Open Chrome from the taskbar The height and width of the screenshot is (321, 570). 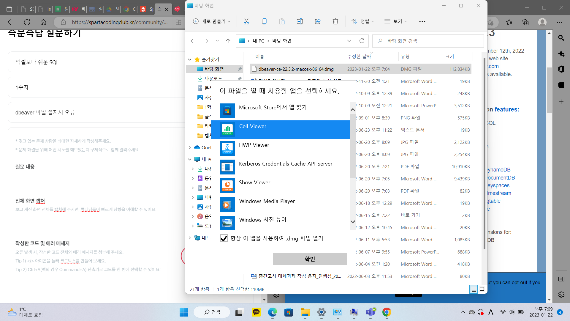coord(386,312)
